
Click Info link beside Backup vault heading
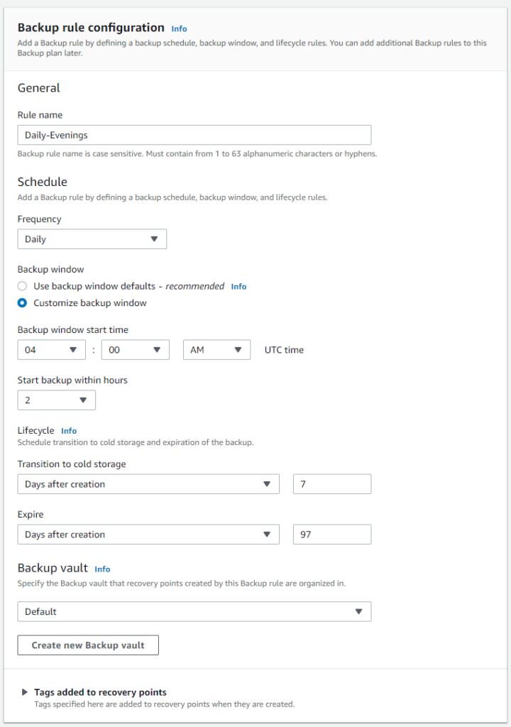pos(103,569)
